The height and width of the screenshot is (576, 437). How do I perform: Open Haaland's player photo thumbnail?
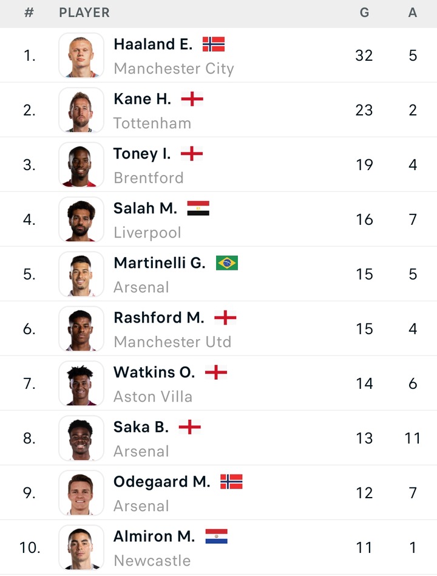click(81, 55)
